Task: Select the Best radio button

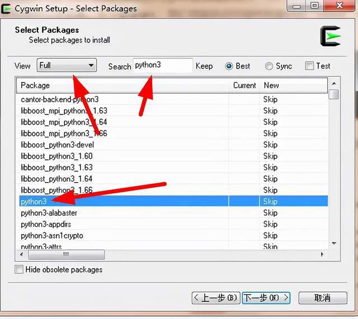Action: coord(229,66)
